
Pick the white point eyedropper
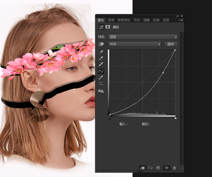(101, 64)
